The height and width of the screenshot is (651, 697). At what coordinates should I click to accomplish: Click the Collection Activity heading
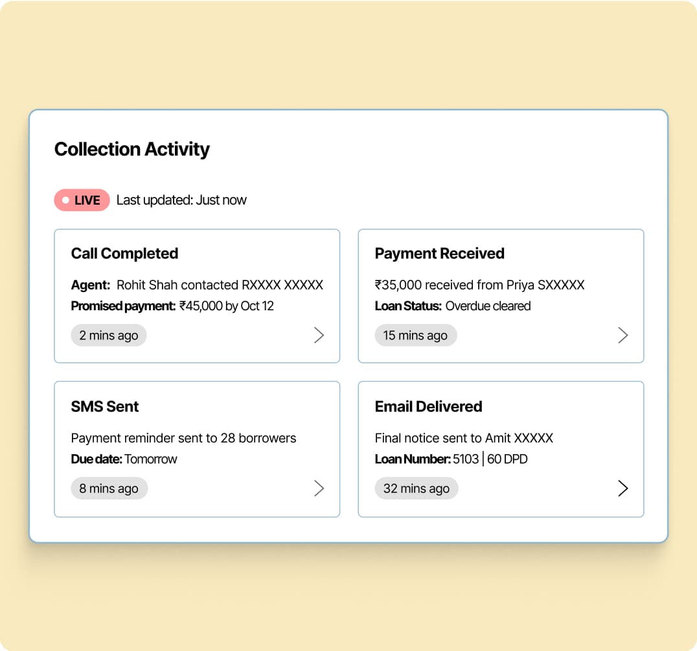click(x=131, y=149)
